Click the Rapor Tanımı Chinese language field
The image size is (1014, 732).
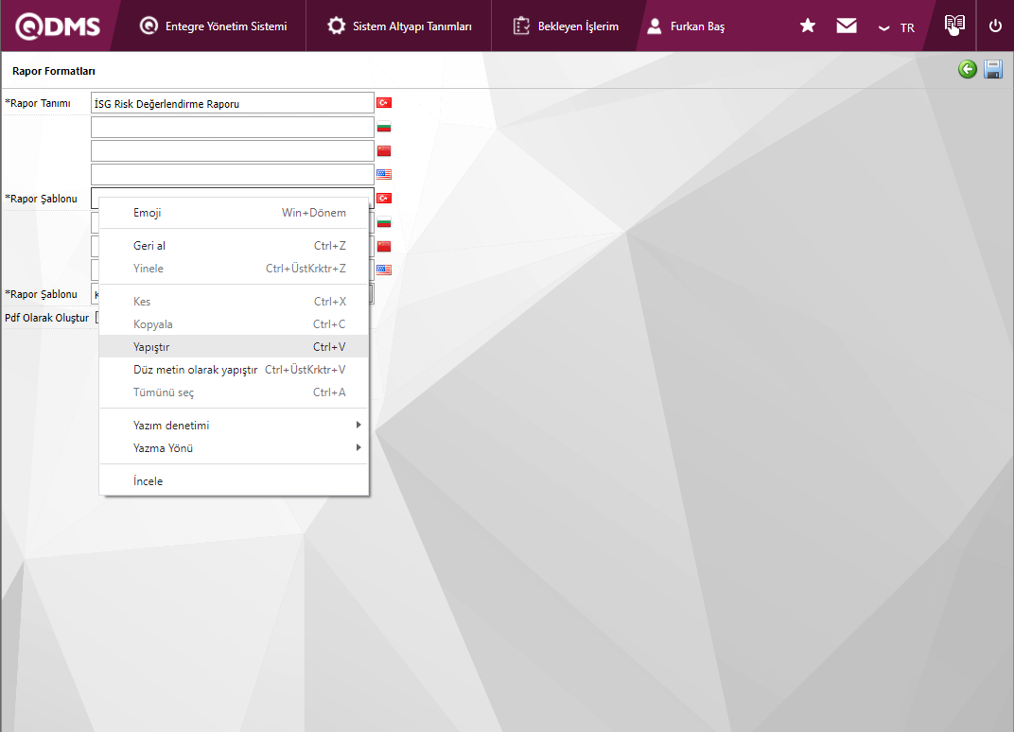tap(232, 150)
